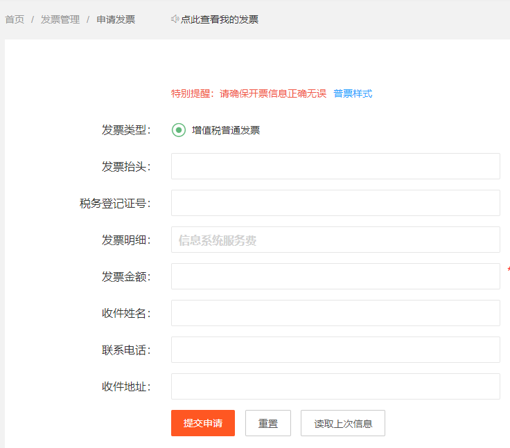Image resolution: width=510 pixels, height=448 pixels.
Task: Open the 点此查看我的发票 link
Action: pyautogui.click(x=220, y=19)
